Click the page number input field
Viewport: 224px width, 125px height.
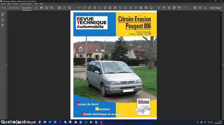pyautogui.click(x=75, y=8)
